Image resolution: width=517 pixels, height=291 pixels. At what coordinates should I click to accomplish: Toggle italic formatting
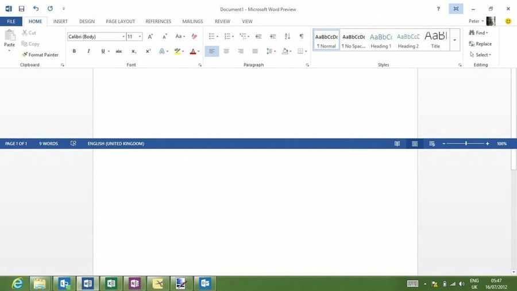[x=88, y=51]
